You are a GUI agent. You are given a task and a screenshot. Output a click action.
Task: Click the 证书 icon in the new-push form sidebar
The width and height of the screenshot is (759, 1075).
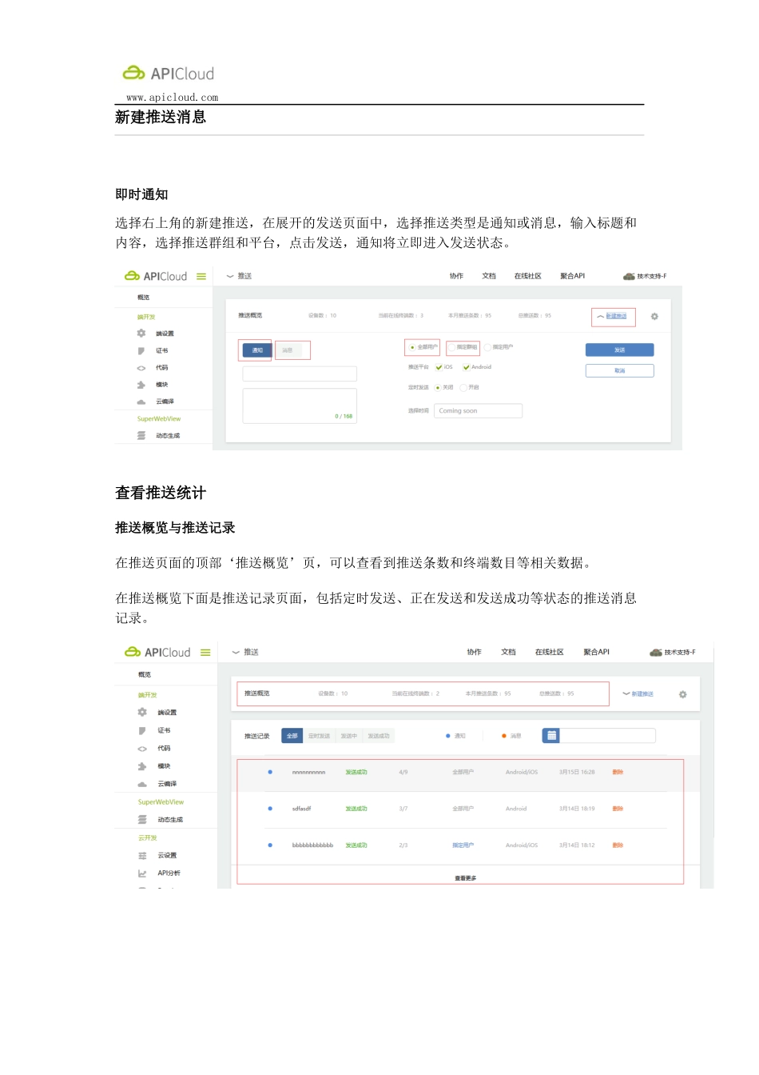pos(141,351)
